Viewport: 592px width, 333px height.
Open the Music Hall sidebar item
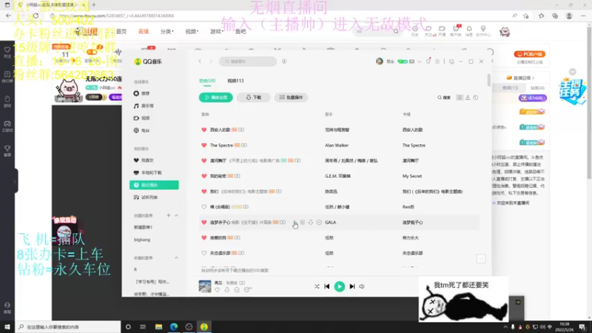click(x=144, y=106)
